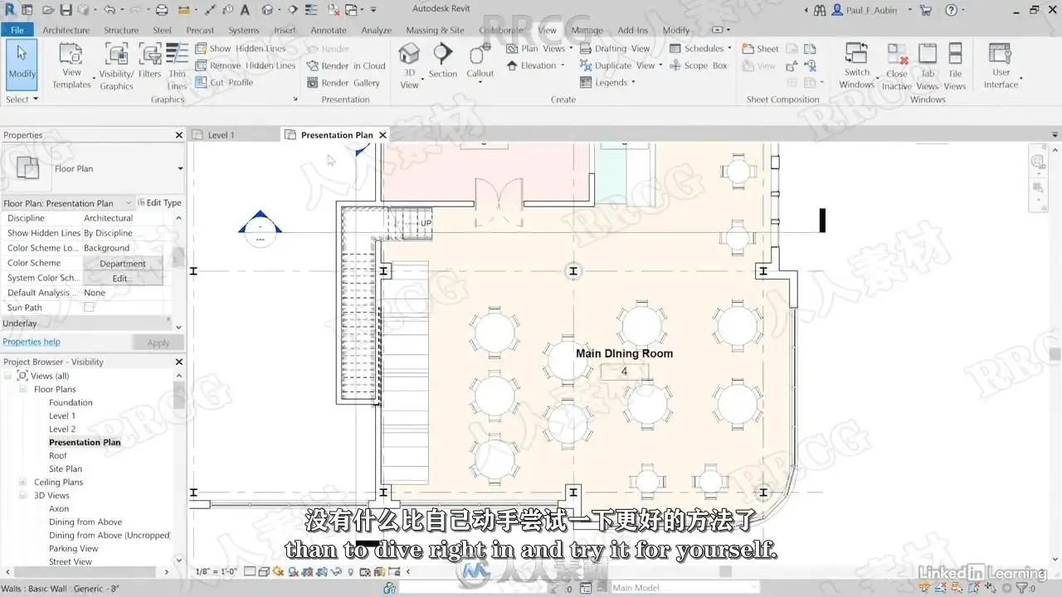
Task: Click the Filters ribbon icon
Action: coord(150,61)
